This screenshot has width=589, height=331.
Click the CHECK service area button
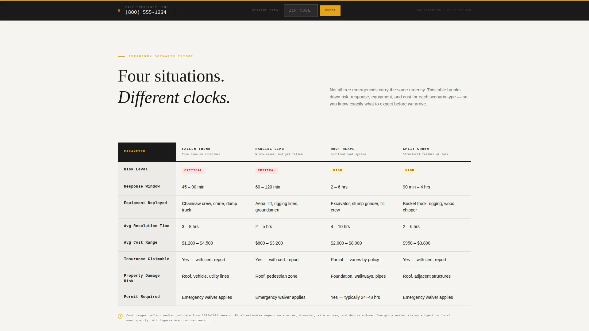pyautogui.click(x=330, y=10)
